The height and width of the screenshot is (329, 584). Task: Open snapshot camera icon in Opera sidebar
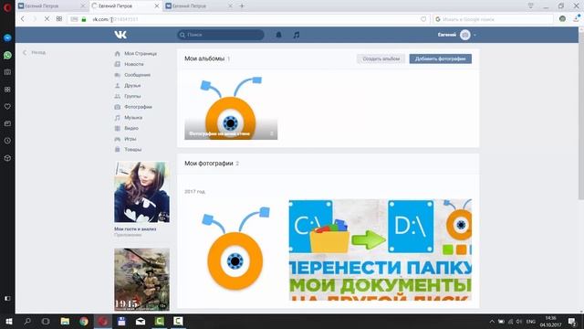(x=7, y=72)
